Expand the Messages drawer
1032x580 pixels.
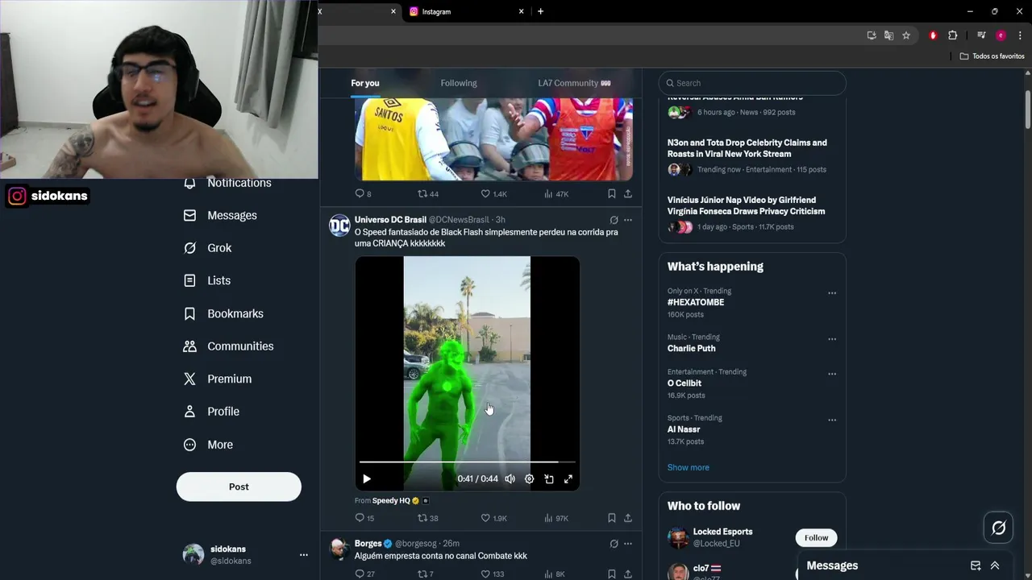click(x=995, y=565)
